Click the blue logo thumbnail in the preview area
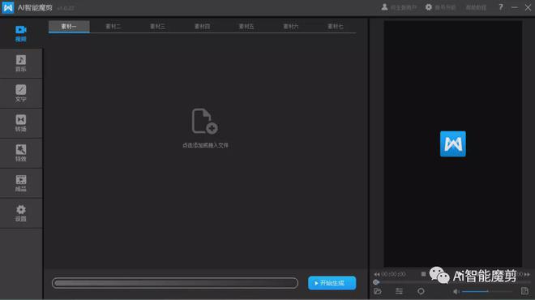Screen dimensions: 535x300 coord(453,144)
